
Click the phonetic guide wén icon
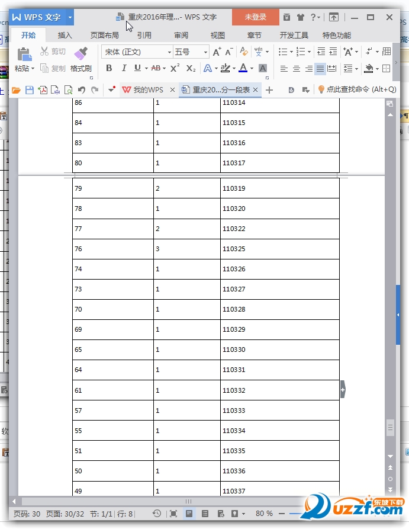[x=259, y=52]
